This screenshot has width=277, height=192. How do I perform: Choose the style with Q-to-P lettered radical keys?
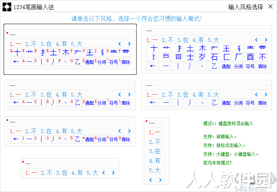(70, 49)
